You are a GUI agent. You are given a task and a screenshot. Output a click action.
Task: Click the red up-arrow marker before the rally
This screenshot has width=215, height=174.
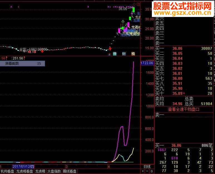click(x=110, y=48)
